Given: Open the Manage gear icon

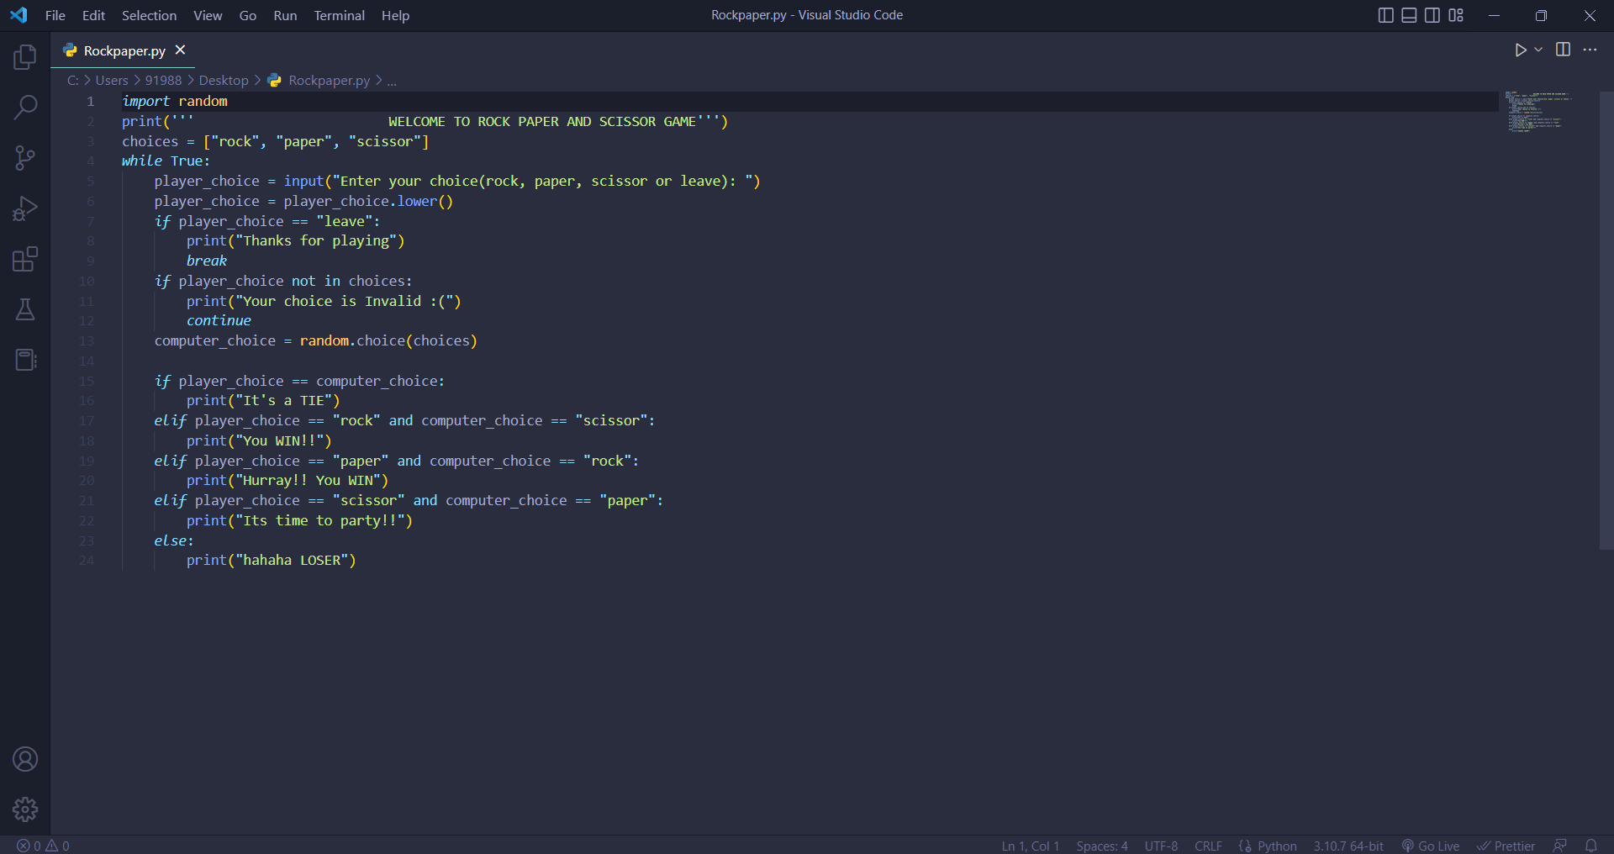Looking at the screenshot, I should [25, 809].
